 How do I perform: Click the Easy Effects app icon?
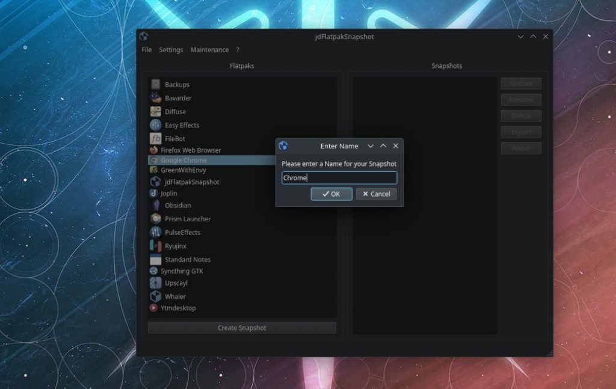[156, 124]
